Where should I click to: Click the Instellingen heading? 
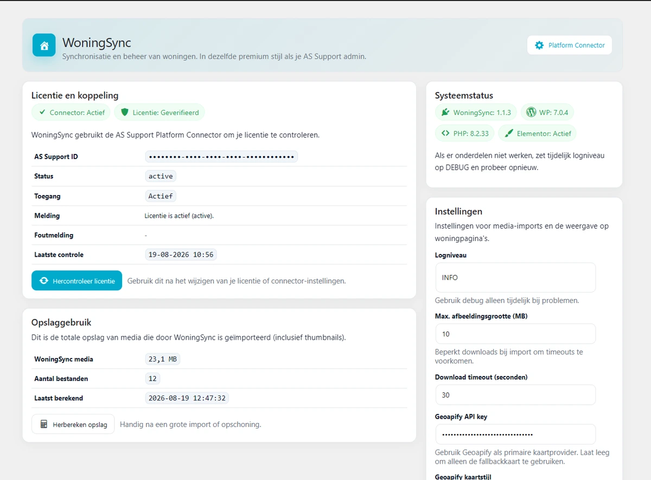coord(458,211)
